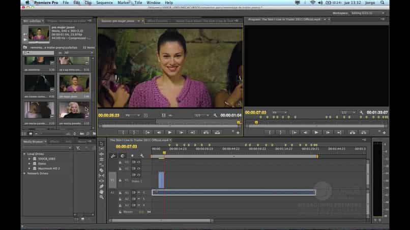Select the Zoom magnifier tool

coord(102,197)
